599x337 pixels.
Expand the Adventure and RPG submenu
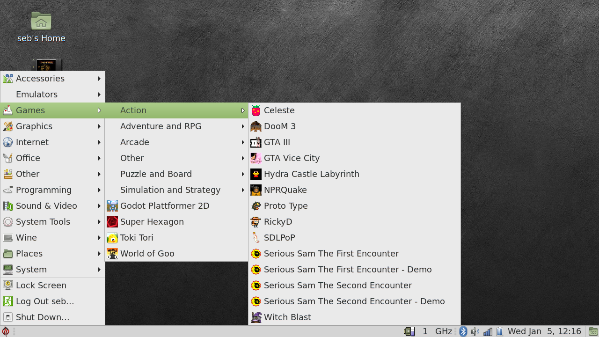[161, 126]
